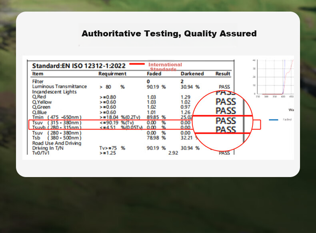Click the red "International Standards" label
The width and height of the screenshot is (316, 233).
165,67
